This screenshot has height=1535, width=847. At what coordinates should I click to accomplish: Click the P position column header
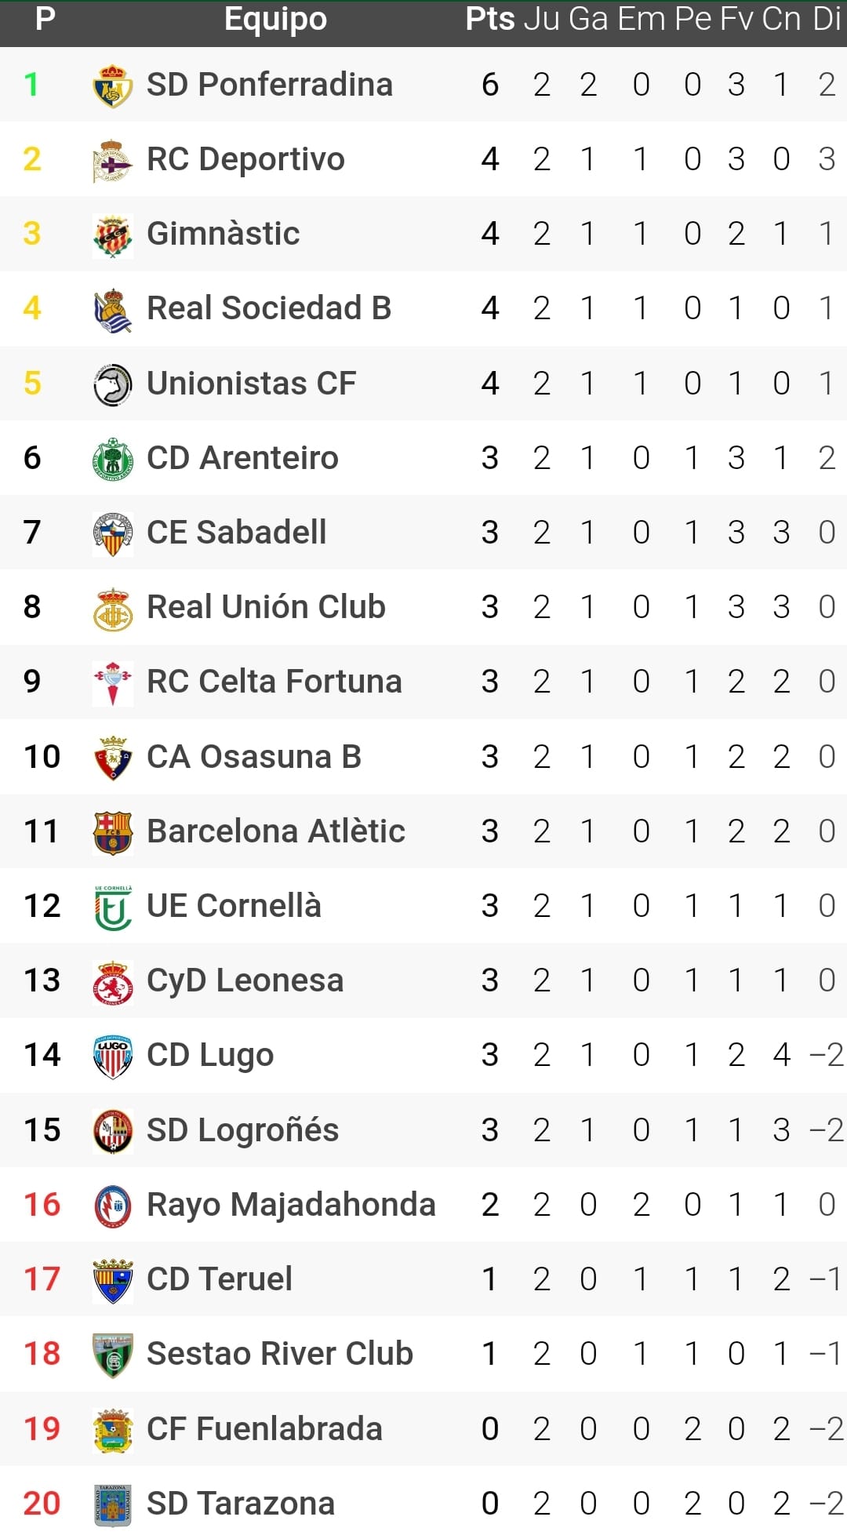pyautogui.click(x=45, y=20)
